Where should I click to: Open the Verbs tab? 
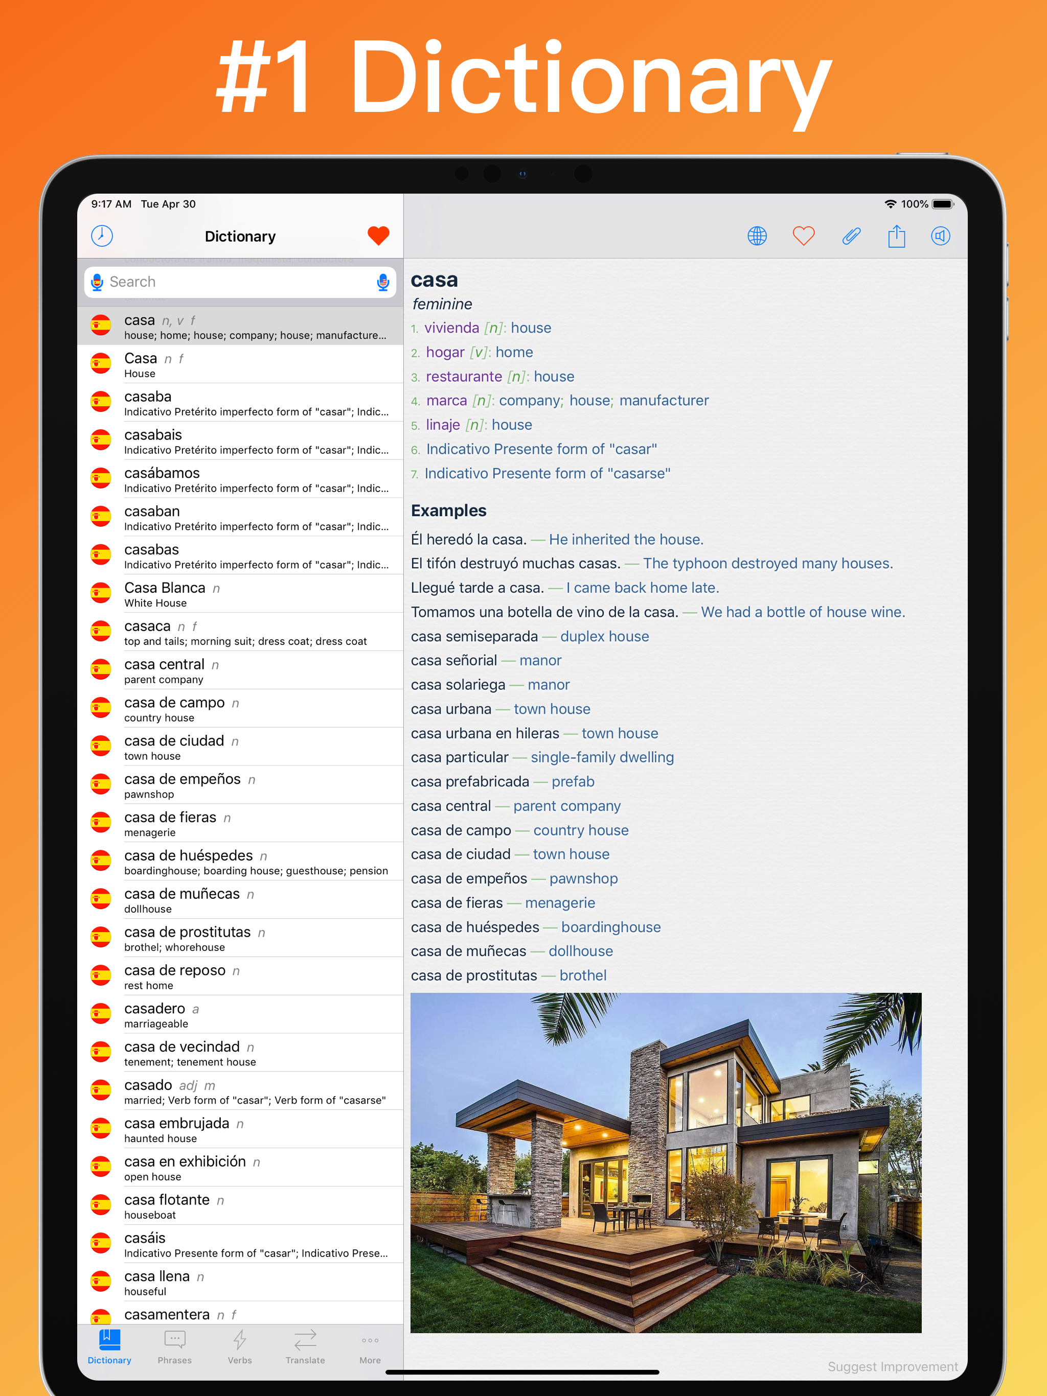239,1347
